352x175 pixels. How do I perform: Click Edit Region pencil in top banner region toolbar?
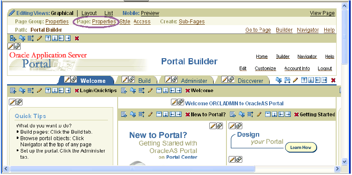[x=40, y=38]
